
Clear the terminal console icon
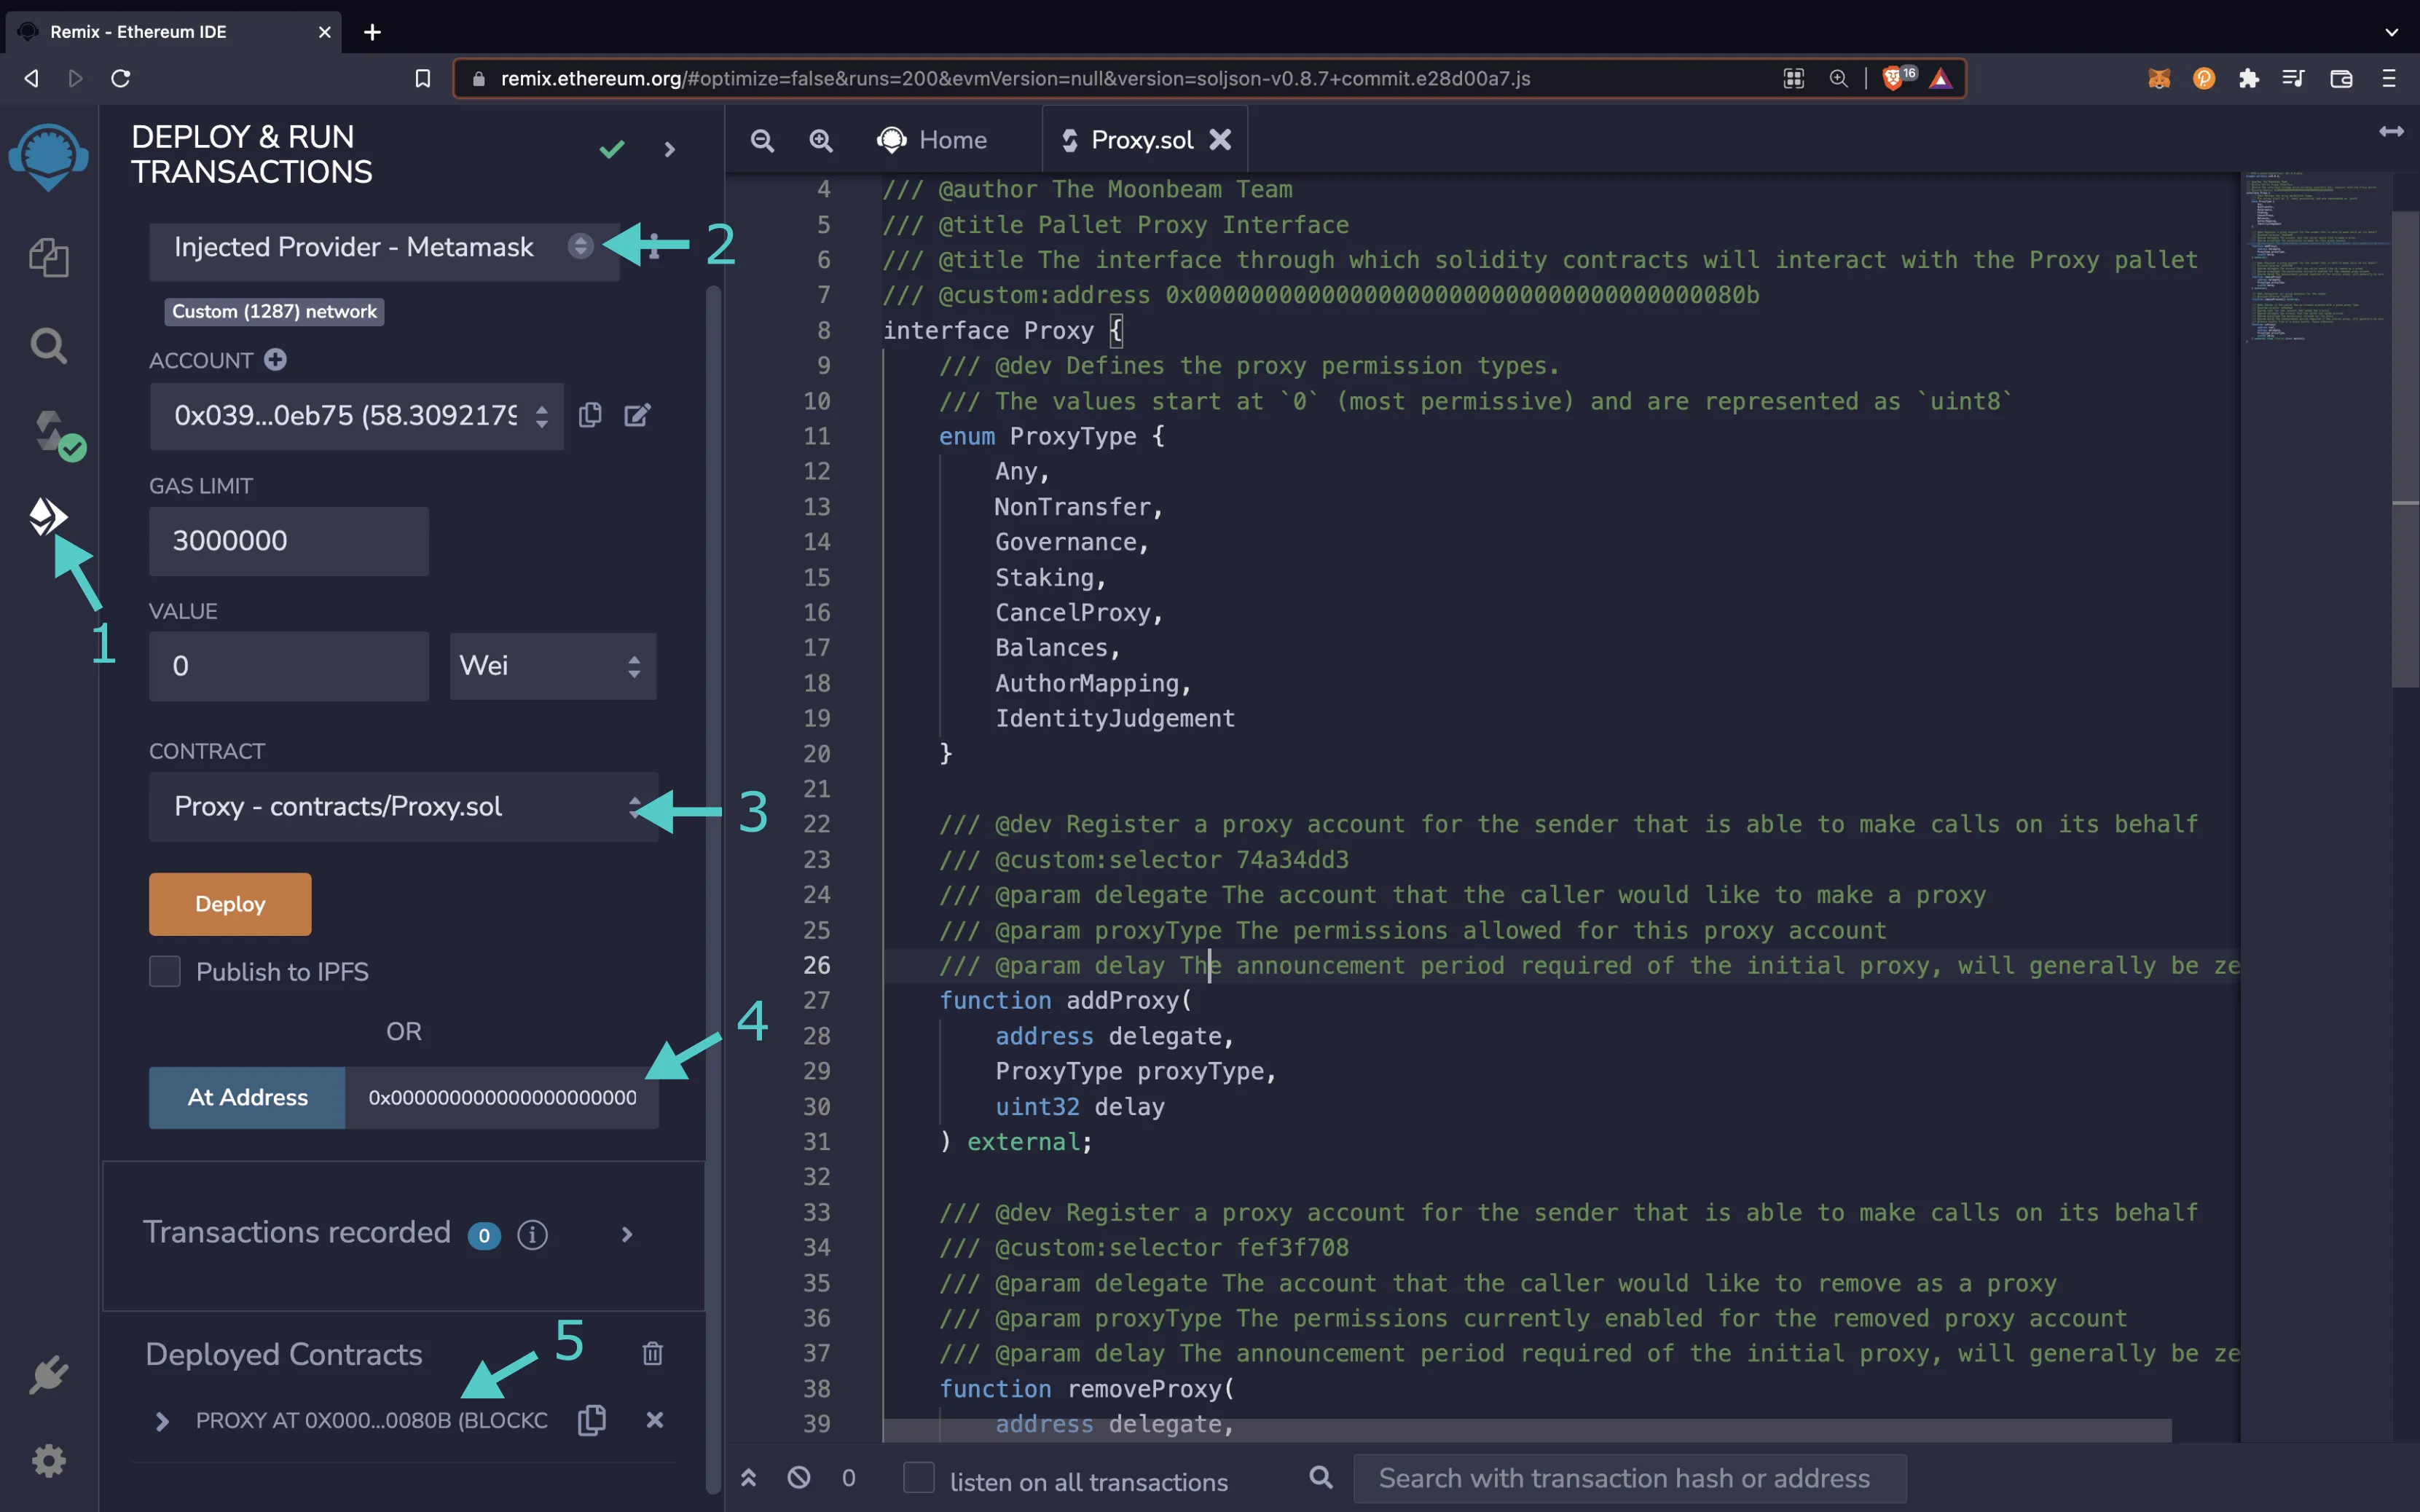point(799,1477)
